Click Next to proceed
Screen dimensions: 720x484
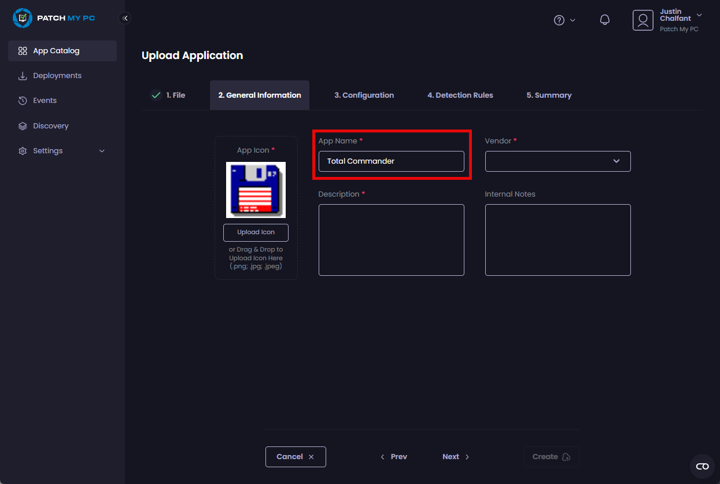pyautogui.click(x=456, y=457)
